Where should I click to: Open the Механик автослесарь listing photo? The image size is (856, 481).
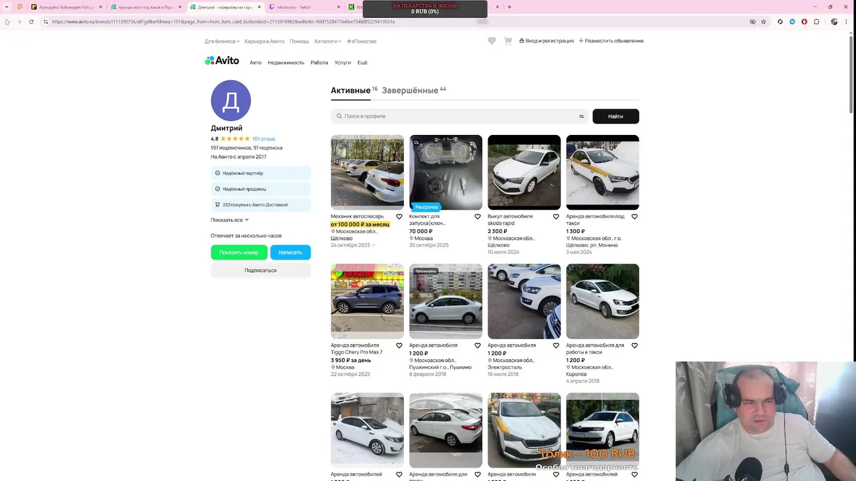click(367, 172)
